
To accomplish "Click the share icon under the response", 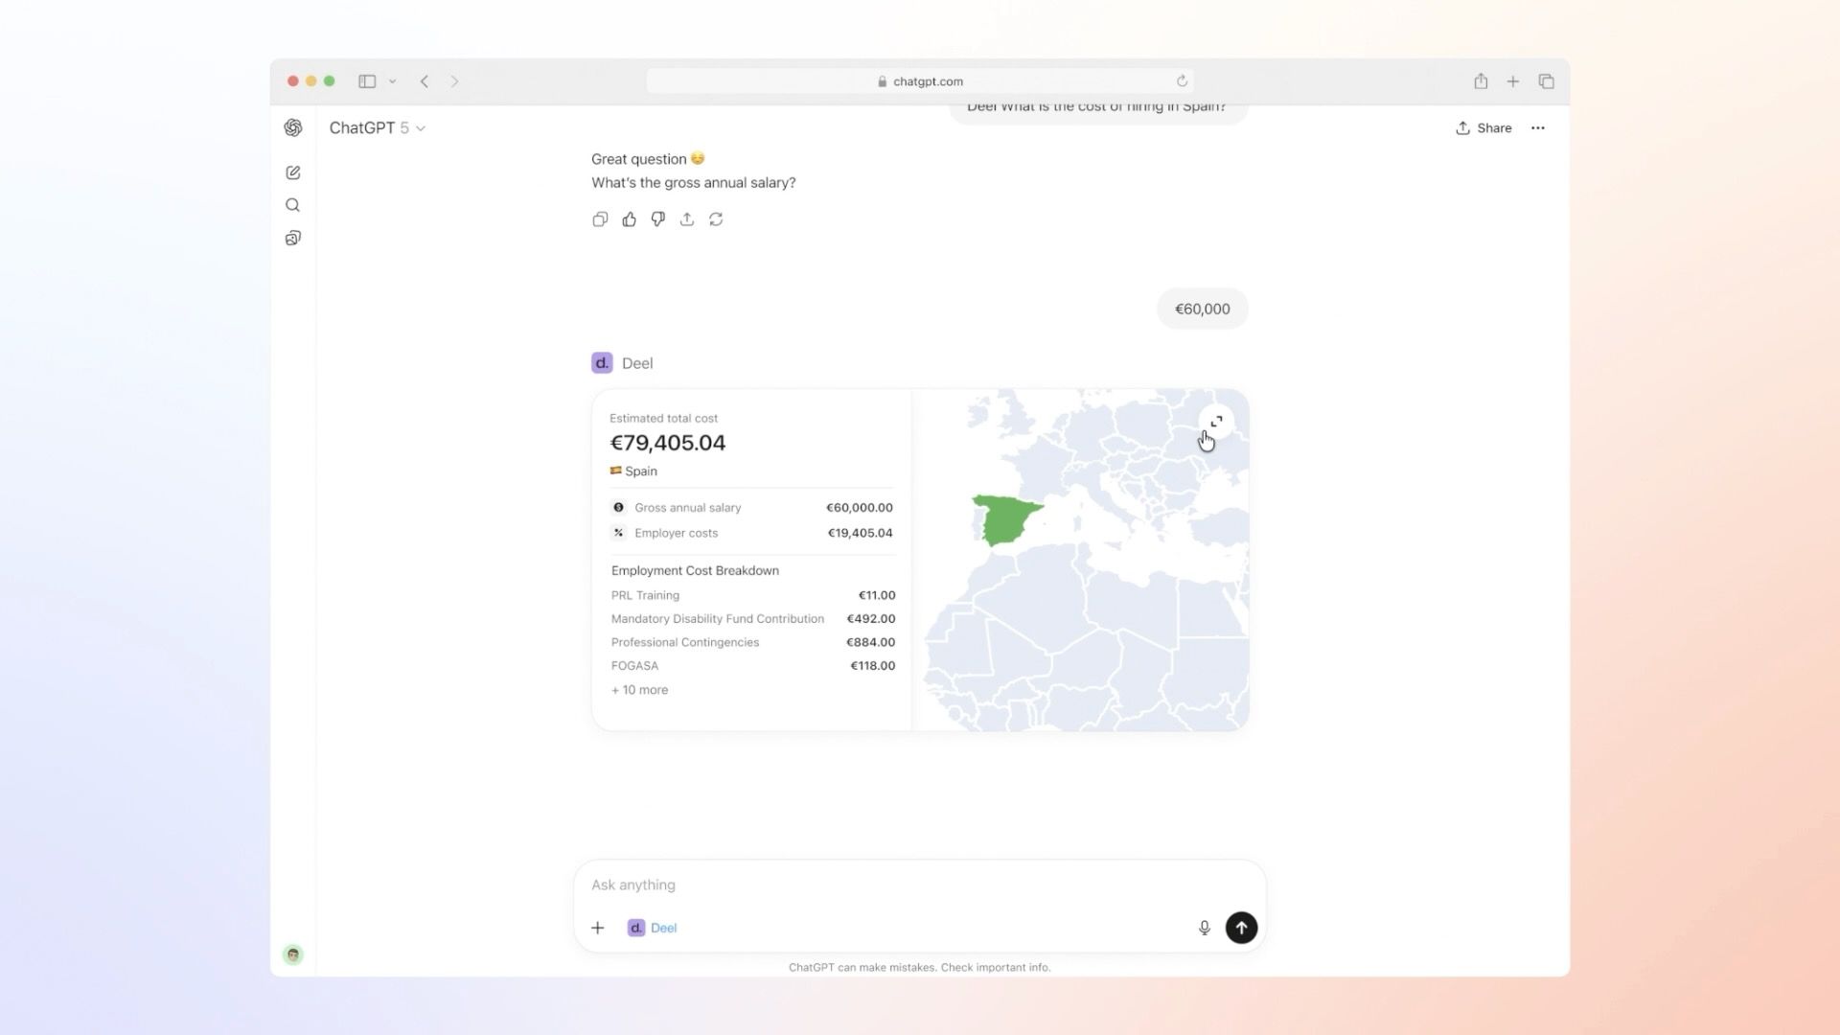I will (x=687, y=219).
